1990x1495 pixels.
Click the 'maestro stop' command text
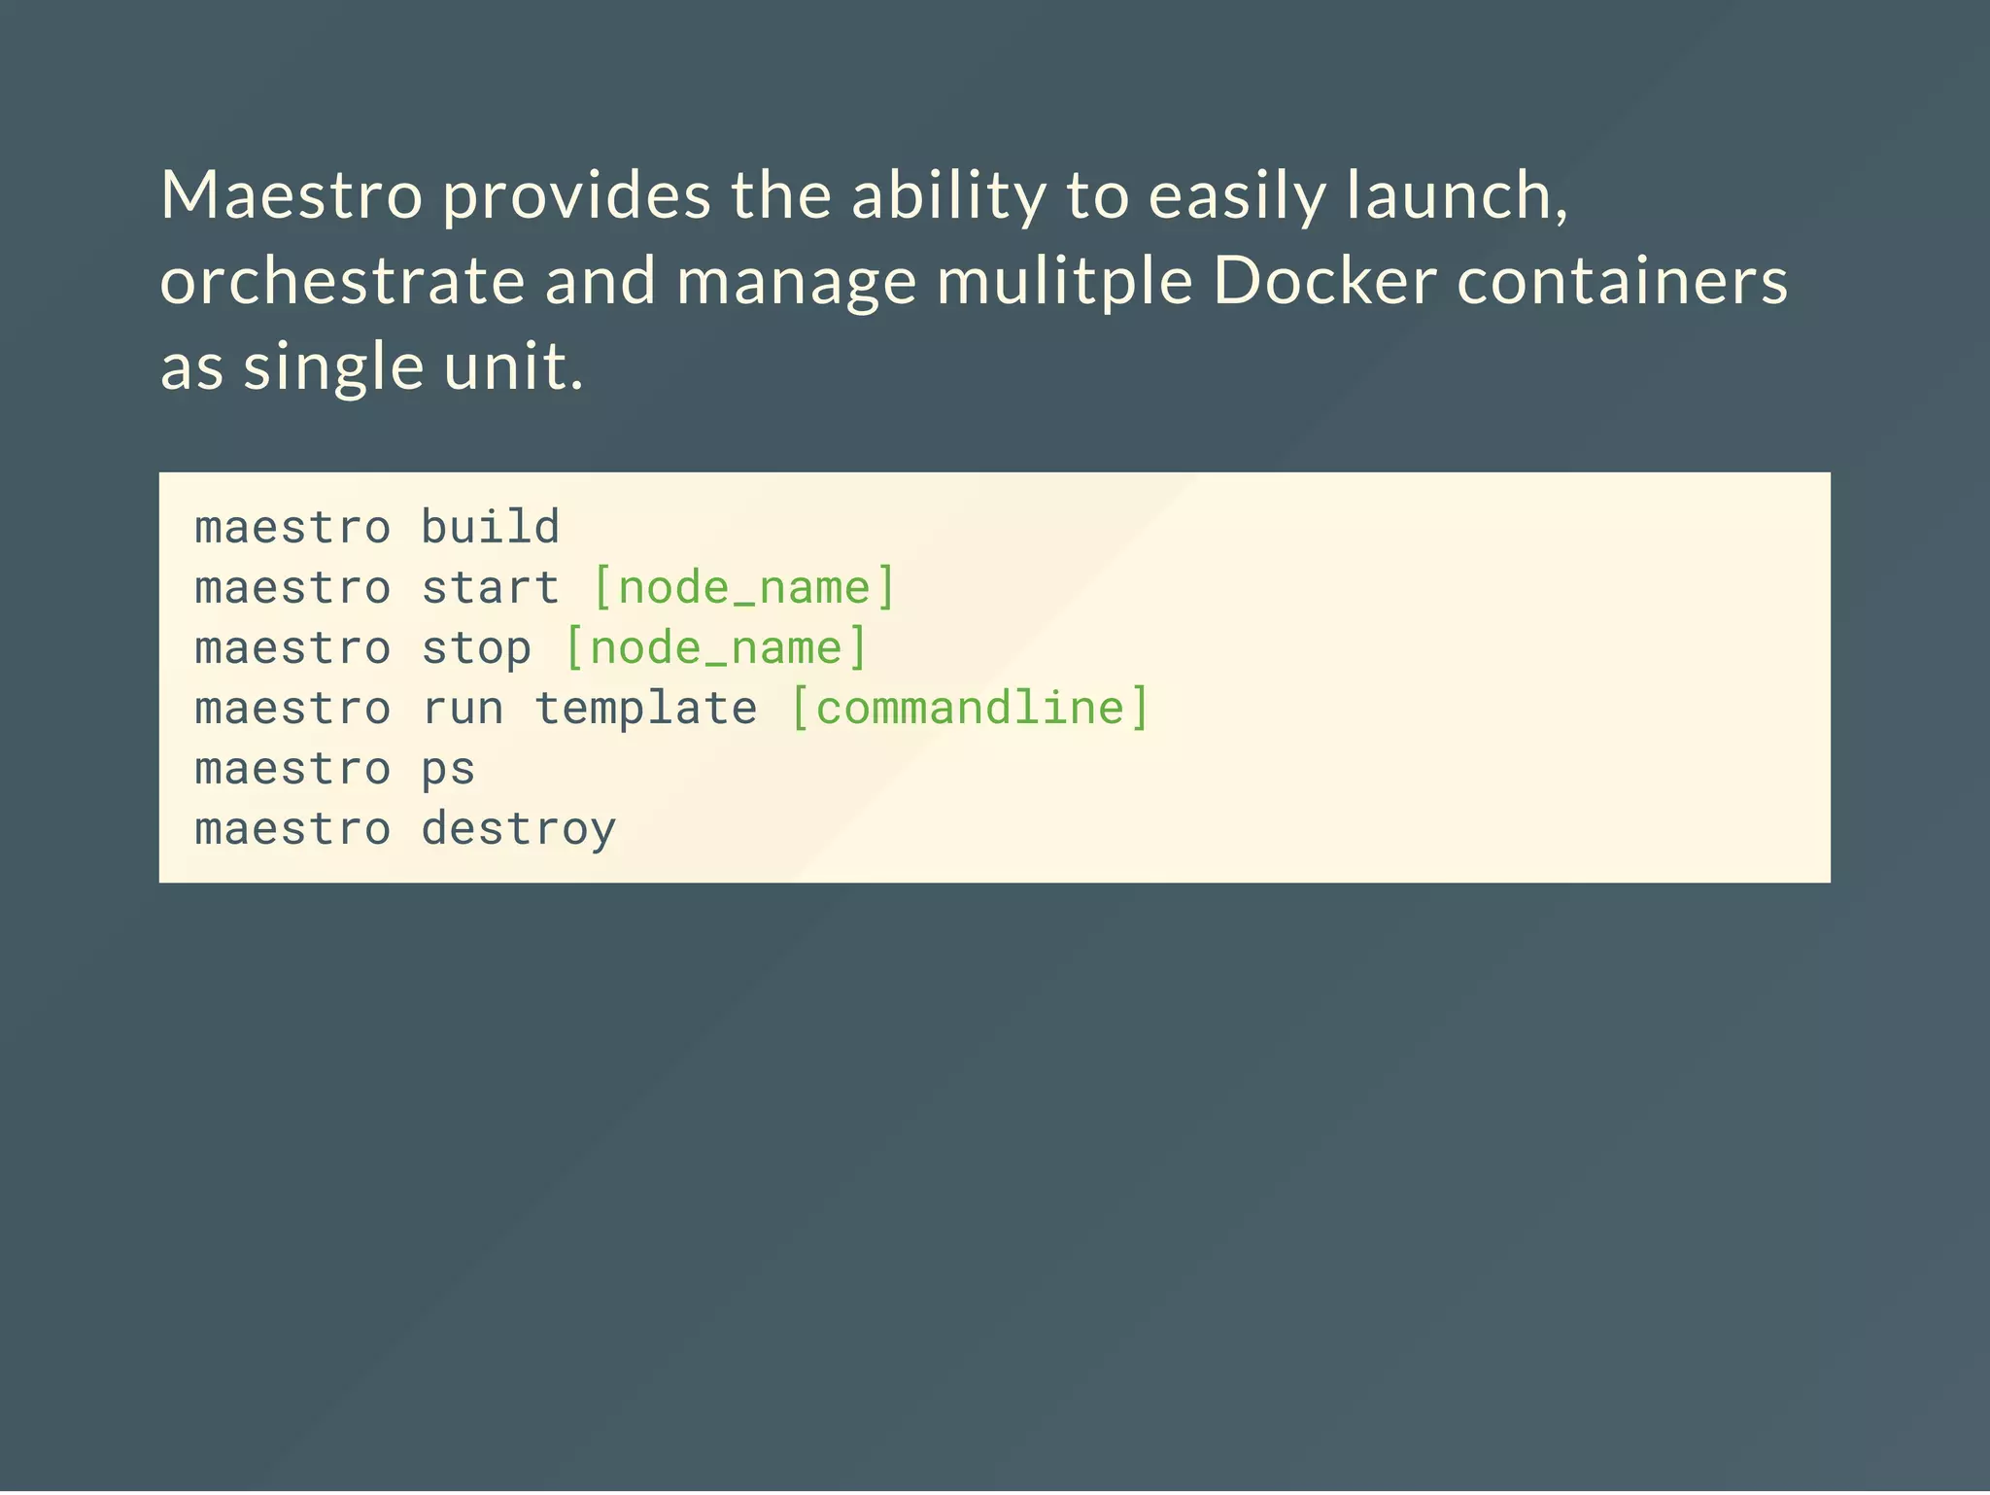[363, 648]
